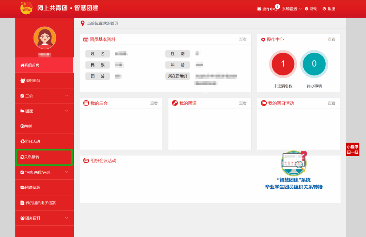Screen dimensions: 366x237
Task: Click the Communist Youth League emblem logo
Action: point(26,8)
